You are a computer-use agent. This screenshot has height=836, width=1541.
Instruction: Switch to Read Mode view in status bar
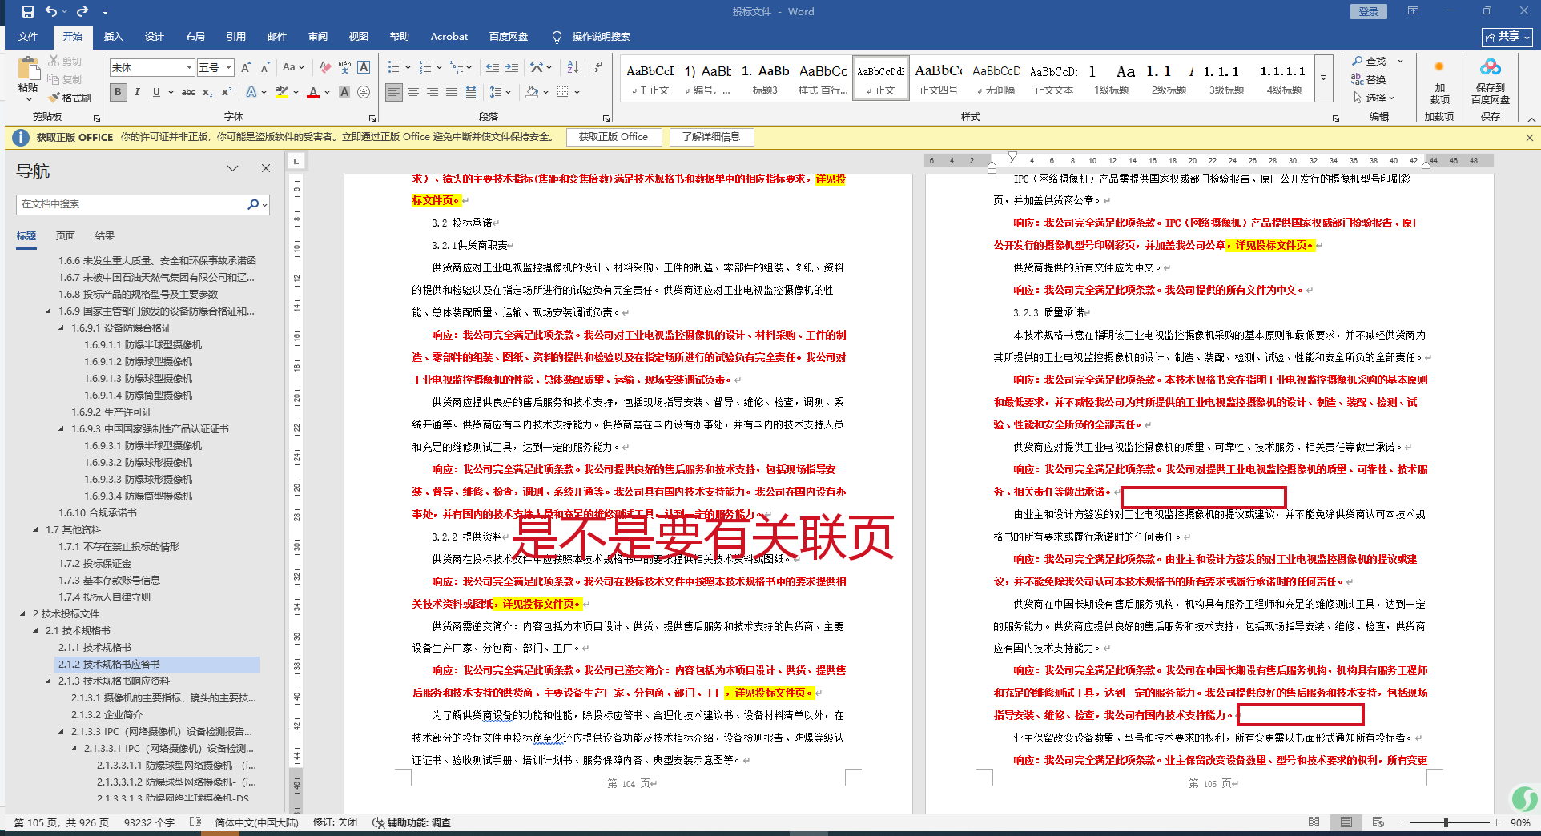tap(1314, 822)
